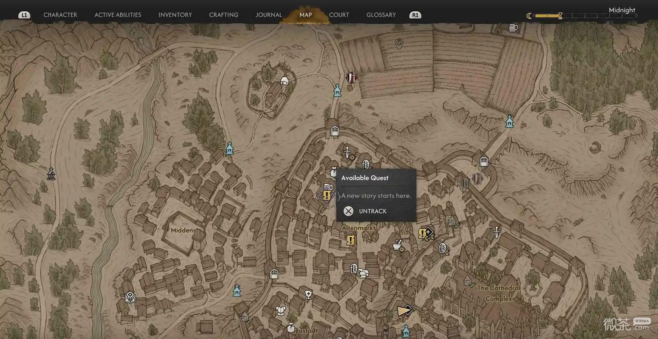This screenshot has height=339, width=658.
Task: Click the blue chapel icon beside the red shield
Action: 337,90
